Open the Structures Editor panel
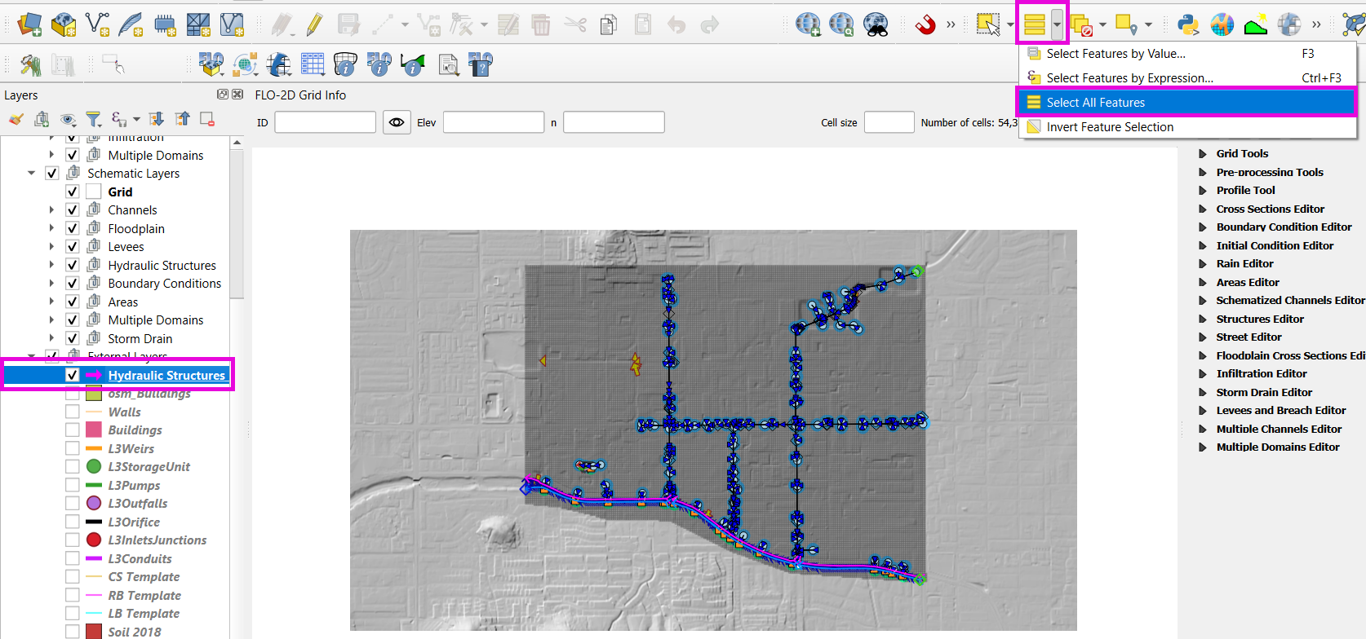This screenshot has height=639, width=1366. 1259,319
